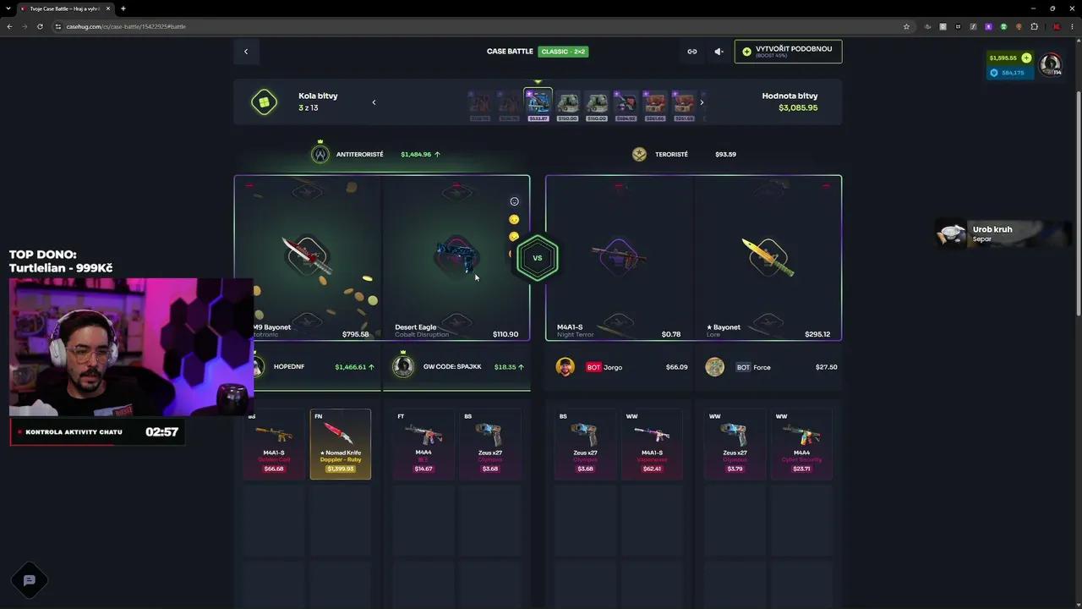Select the M4A4 $14.67 item card

(x=424, y=444)
